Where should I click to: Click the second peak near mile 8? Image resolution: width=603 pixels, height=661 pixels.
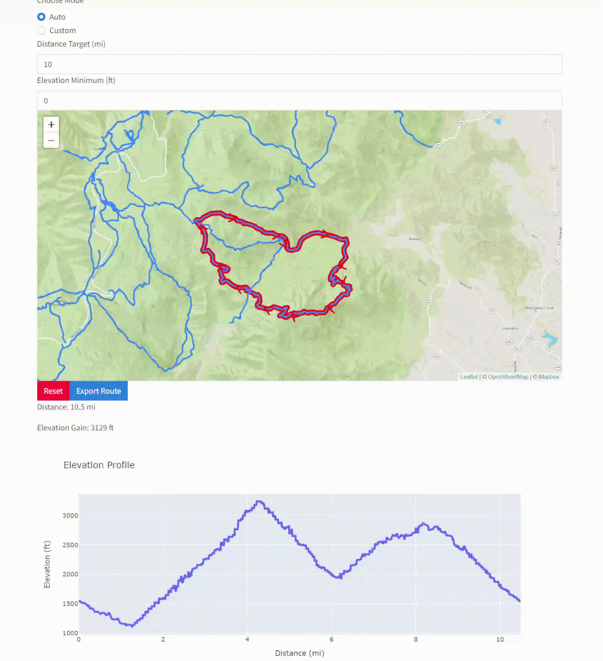point(423,524)
